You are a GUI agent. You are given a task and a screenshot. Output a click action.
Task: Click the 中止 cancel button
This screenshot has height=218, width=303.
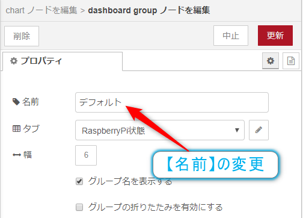tap(231, 36)
